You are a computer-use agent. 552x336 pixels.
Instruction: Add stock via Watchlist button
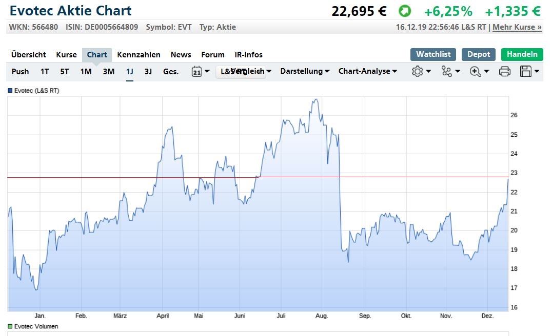pyautogui.click(x=433, y=54)
